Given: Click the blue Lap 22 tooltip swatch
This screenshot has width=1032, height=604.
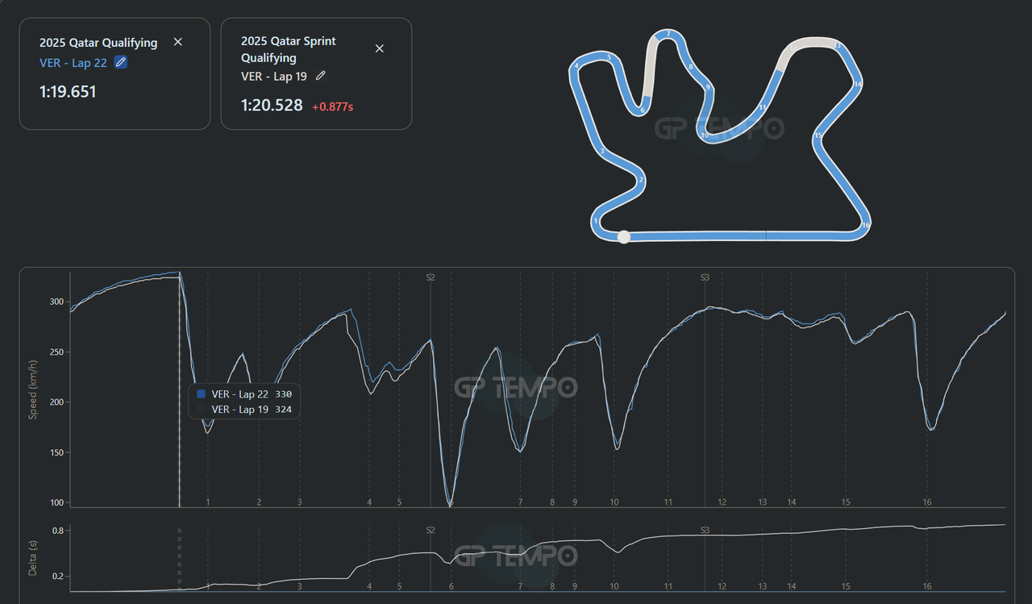Looking at the screenshot, I should tap(202, 394).
